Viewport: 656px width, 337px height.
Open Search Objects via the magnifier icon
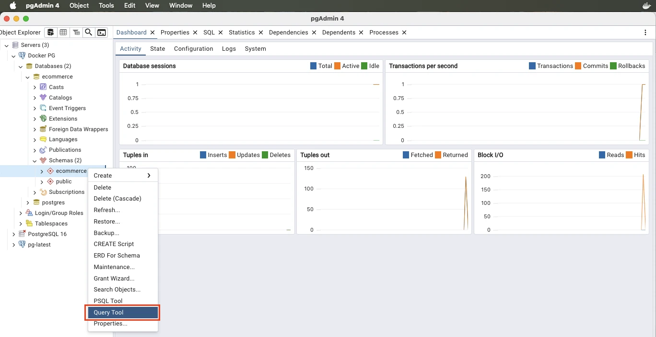(x=88, y=33)
